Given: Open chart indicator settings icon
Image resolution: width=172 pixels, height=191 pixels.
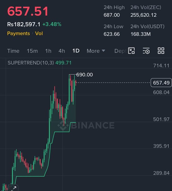Looking at the screenshot, I should 146,51.
